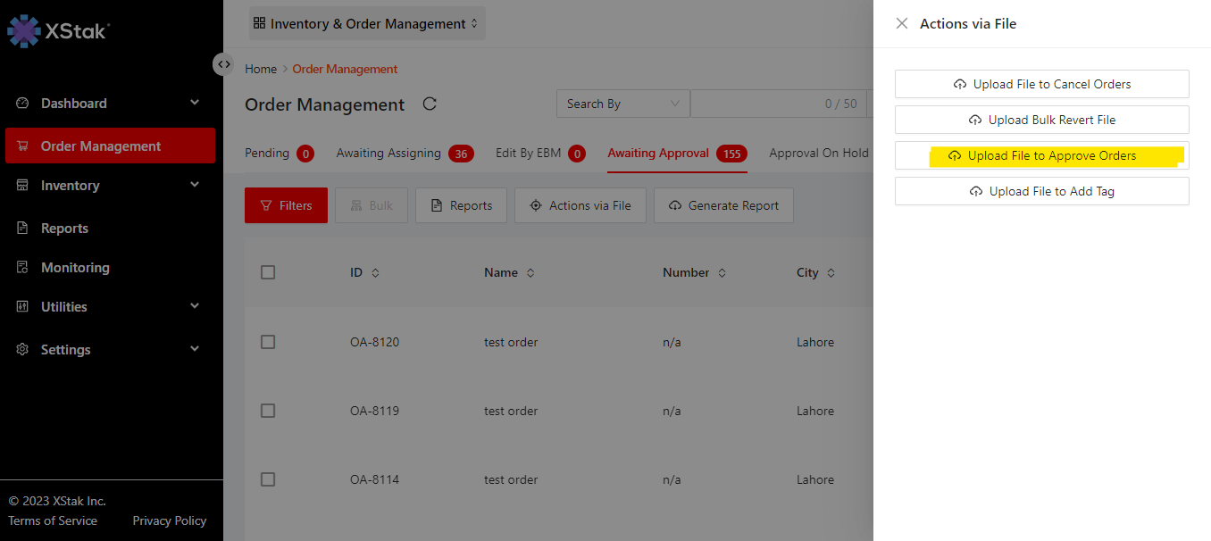Click the refresh icon beside Order Management title
Screen dimensions: 1211x541
(x=430, y=104)
